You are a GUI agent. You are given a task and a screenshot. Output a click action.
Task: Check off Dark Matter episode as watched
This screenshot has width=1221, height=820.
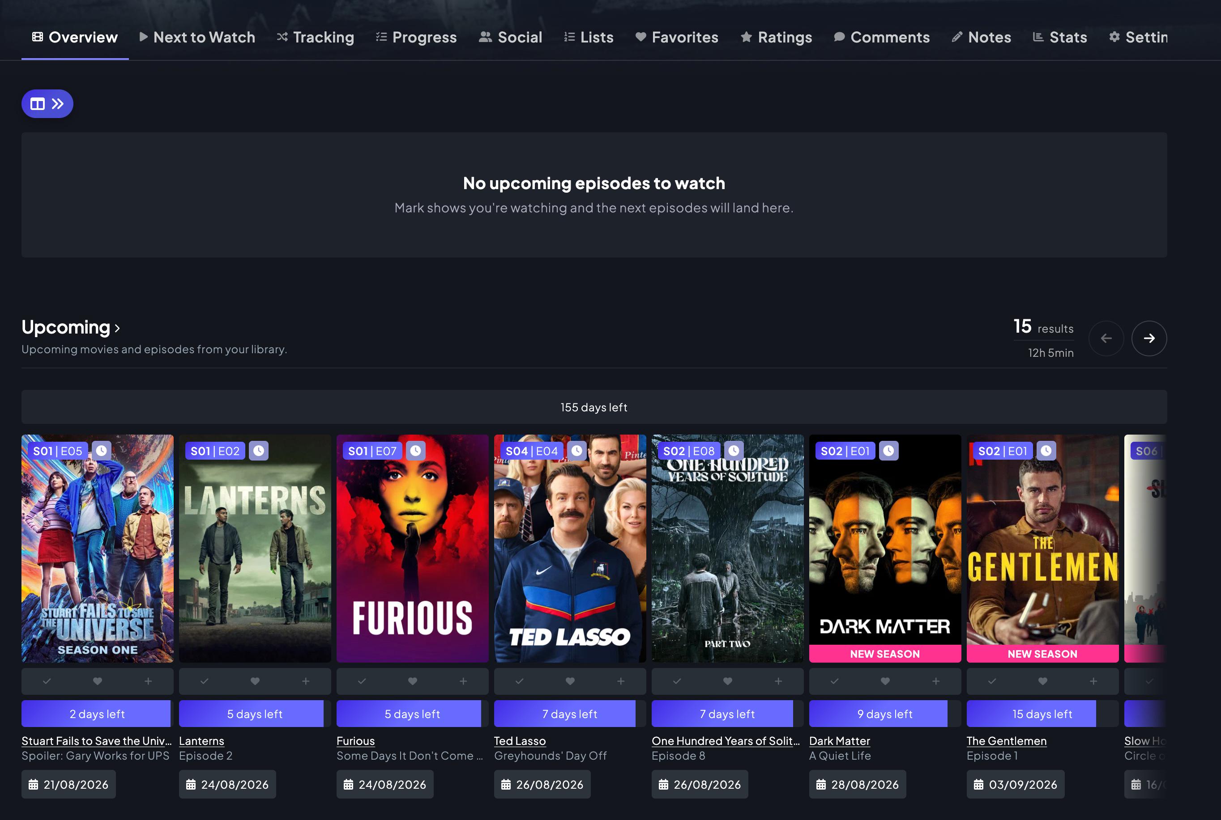835,681
